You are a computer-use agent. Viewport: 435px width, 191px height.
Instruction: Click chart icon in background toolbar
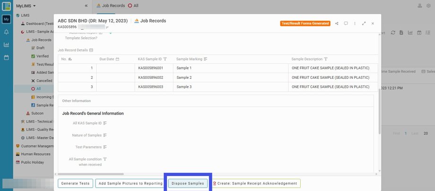(410, 33)
